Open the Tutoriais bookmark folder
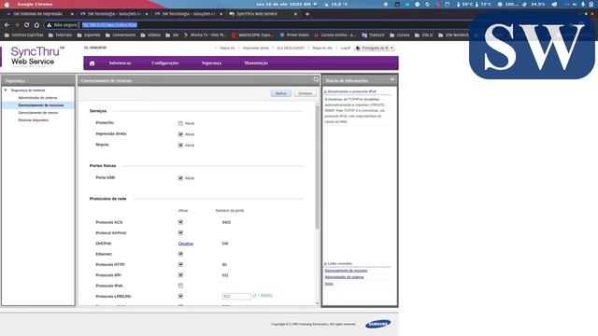Screen dimensions: 598x336 point(60,35)
